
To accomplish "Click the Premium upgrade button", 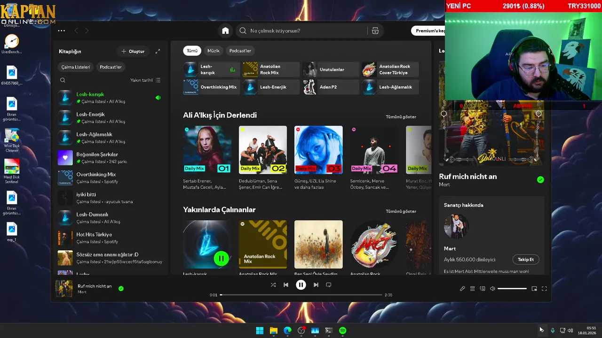I will coord(428,31).
